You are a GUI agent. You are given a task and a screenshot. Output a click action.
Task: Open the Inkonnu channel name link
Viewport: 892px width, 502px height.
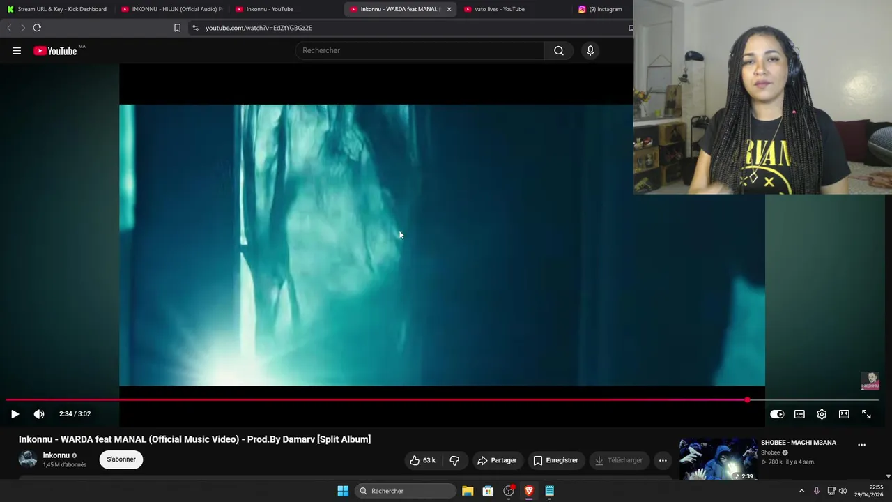[56, 455]
